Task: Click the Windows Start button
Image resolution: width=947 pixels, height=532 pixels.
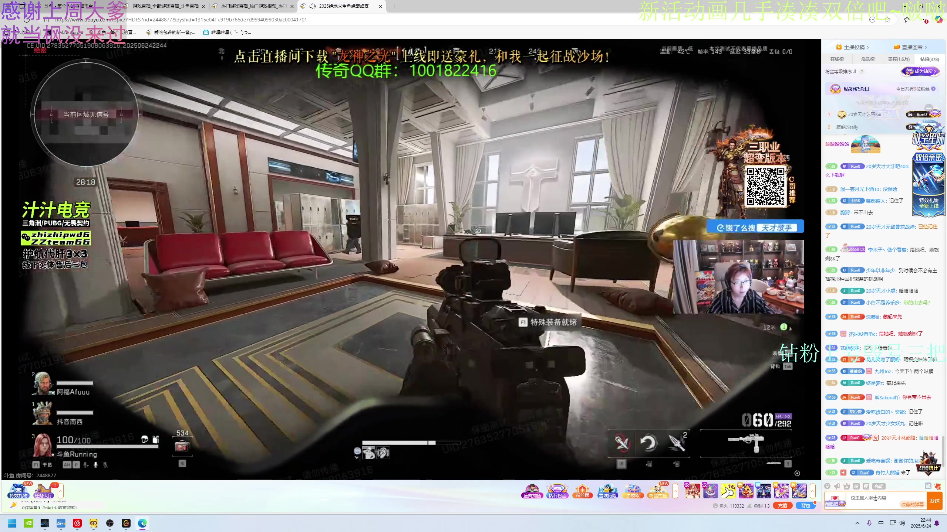Action: click(12, 523)
